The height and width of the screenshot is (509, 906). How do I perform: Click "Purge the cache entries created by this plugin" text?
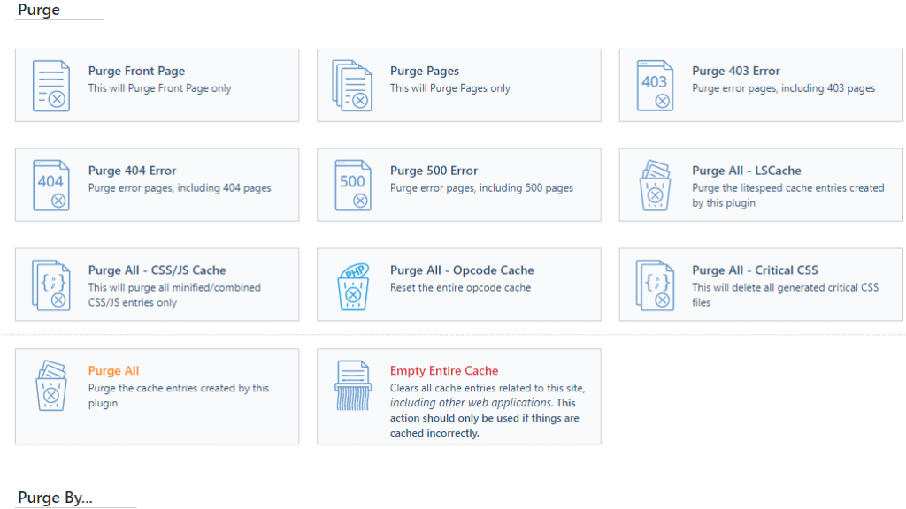coord(179,395)
